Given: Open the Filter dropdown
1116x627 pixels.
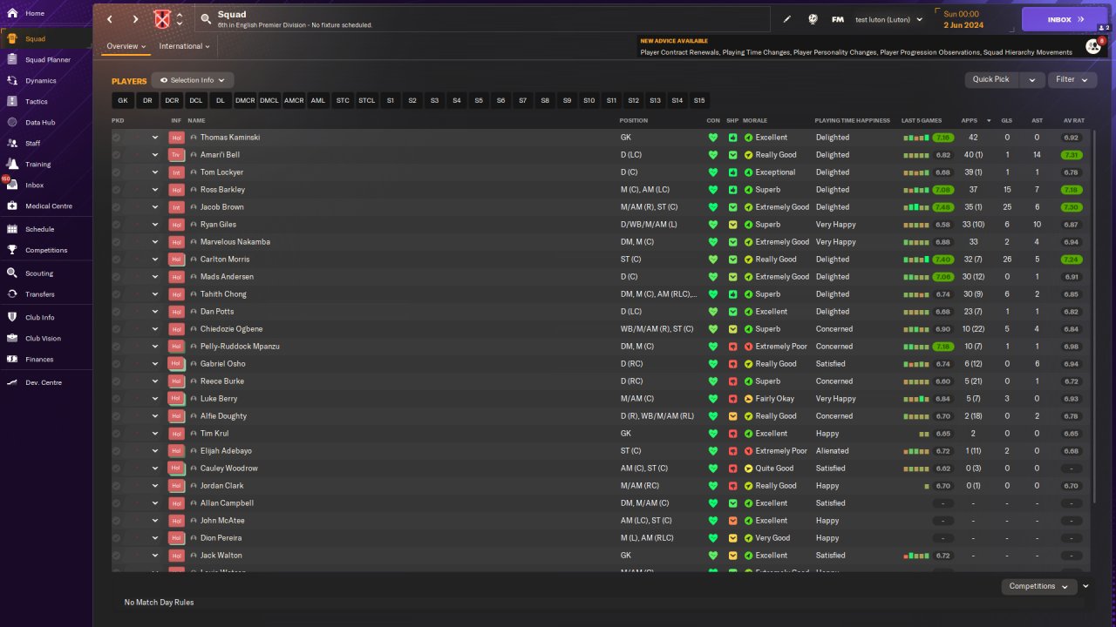Looking at the screenshot, I should click(x=1072, y=80).
